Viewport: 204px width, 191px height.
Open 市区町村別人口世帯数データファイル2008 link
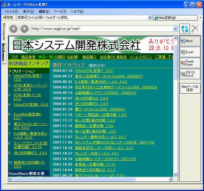pyautogui.click(x=116, y=87)
